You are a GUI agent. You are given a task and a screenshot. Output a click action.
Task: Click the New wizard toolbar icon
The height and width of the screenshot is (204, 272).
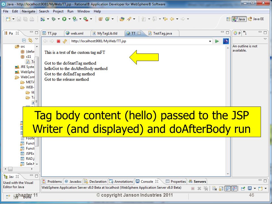[8, 19]
